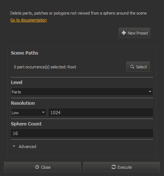Open the Resolution quality dropdown set to Low

pos(29,112)
